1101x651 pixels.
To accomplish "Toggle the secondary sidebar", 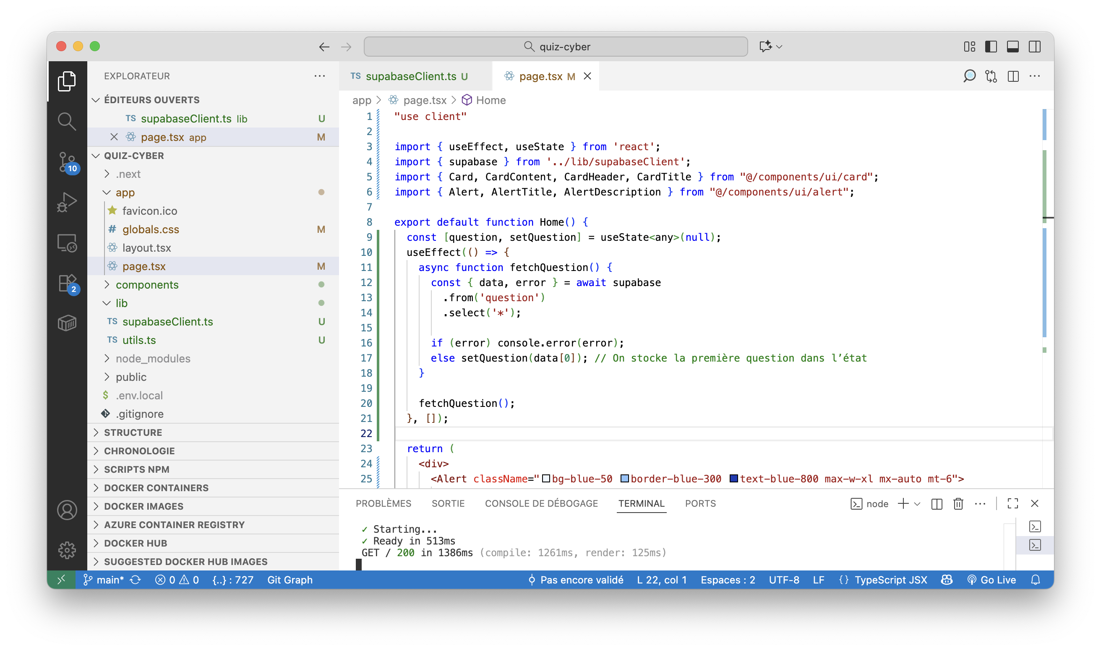I will pos(1035,46).
